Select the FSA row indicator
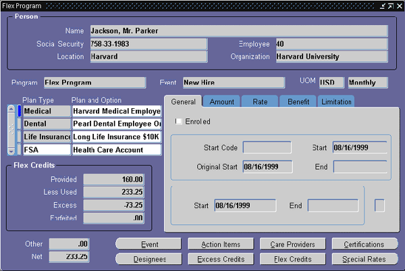The width and height of the screenshot is (405, 271). [x=20, y=149]
